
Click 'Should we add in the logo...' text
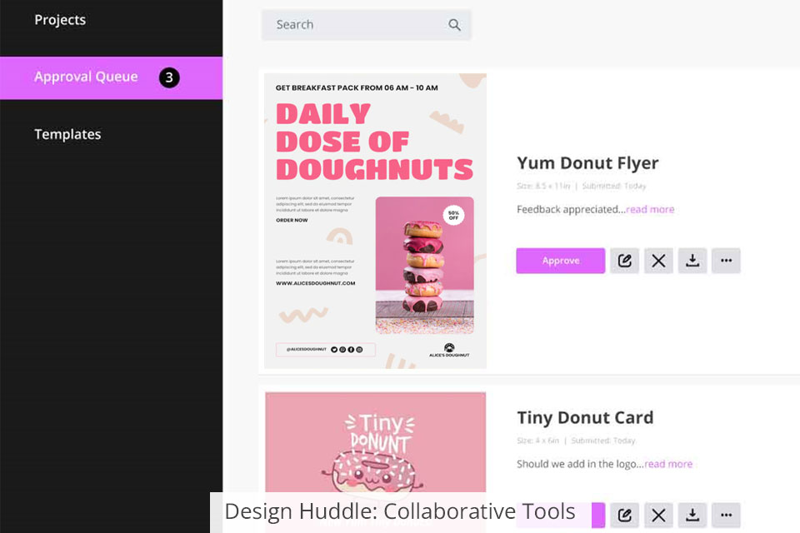pyautogui.click(x=580, y=464)
